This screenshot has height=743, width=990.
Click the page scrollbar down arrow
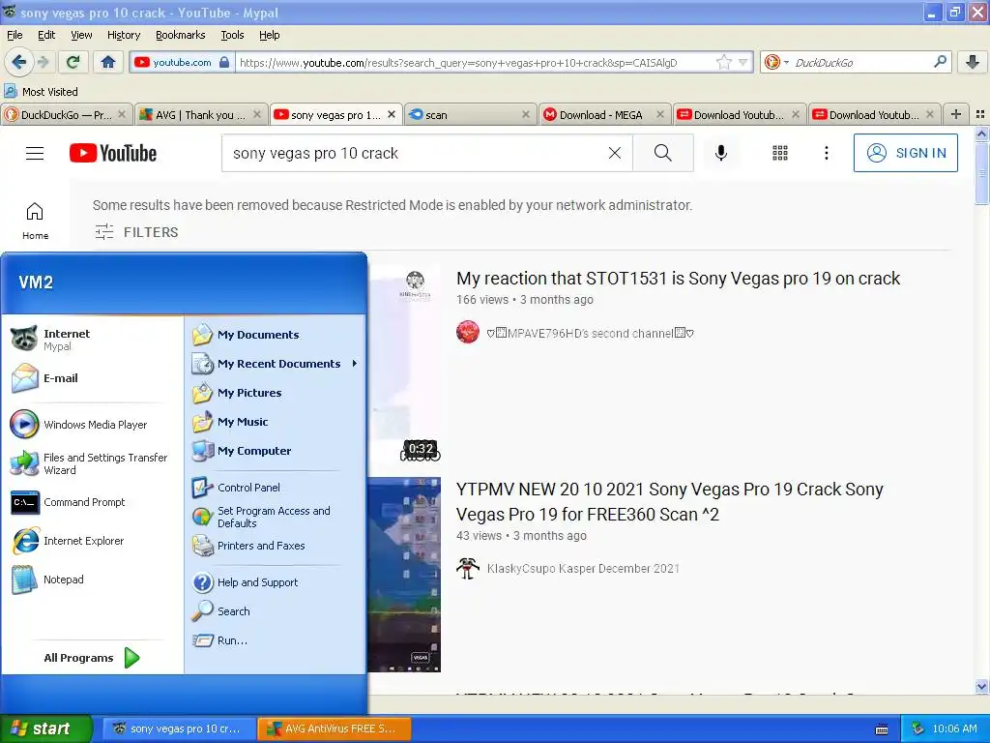tap(981, 686)
